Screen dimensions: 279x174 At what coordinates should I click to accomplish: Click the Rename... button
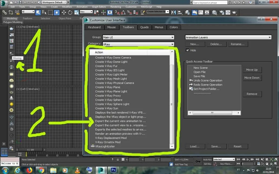(x=238, y=44)
